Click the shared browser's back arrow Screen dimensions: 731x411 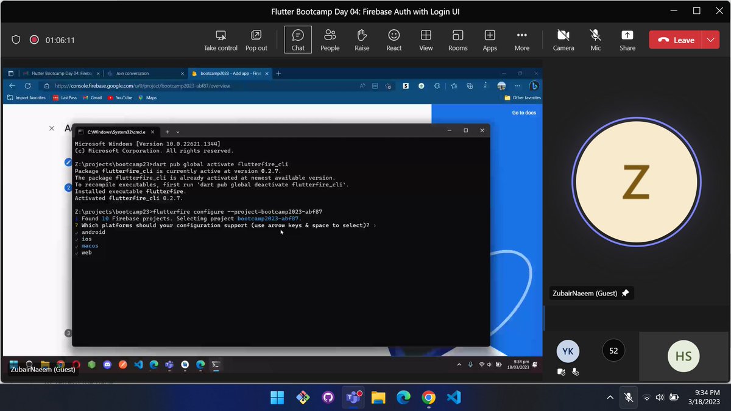[x=12, y=86]
